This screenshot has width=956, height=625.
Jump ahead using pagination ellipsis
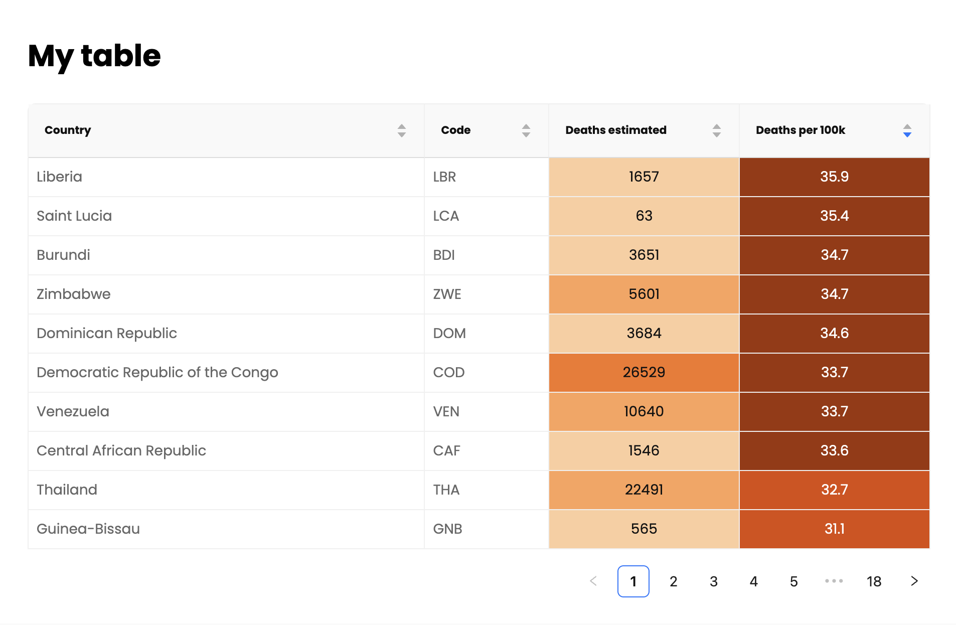pos(834,581)
